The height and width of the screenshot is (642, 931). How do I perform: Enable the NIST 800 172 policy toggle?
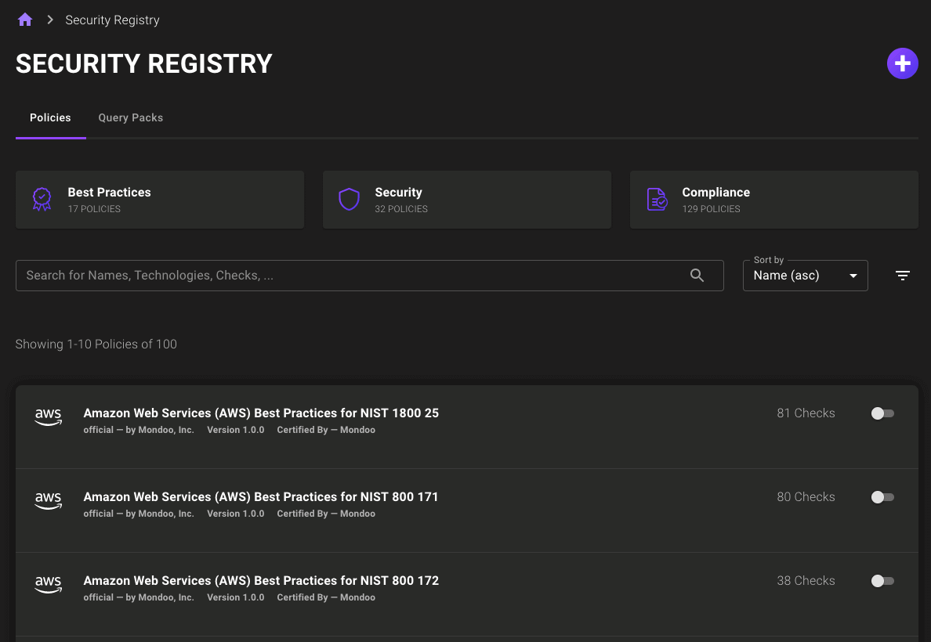tap(882, 580)
